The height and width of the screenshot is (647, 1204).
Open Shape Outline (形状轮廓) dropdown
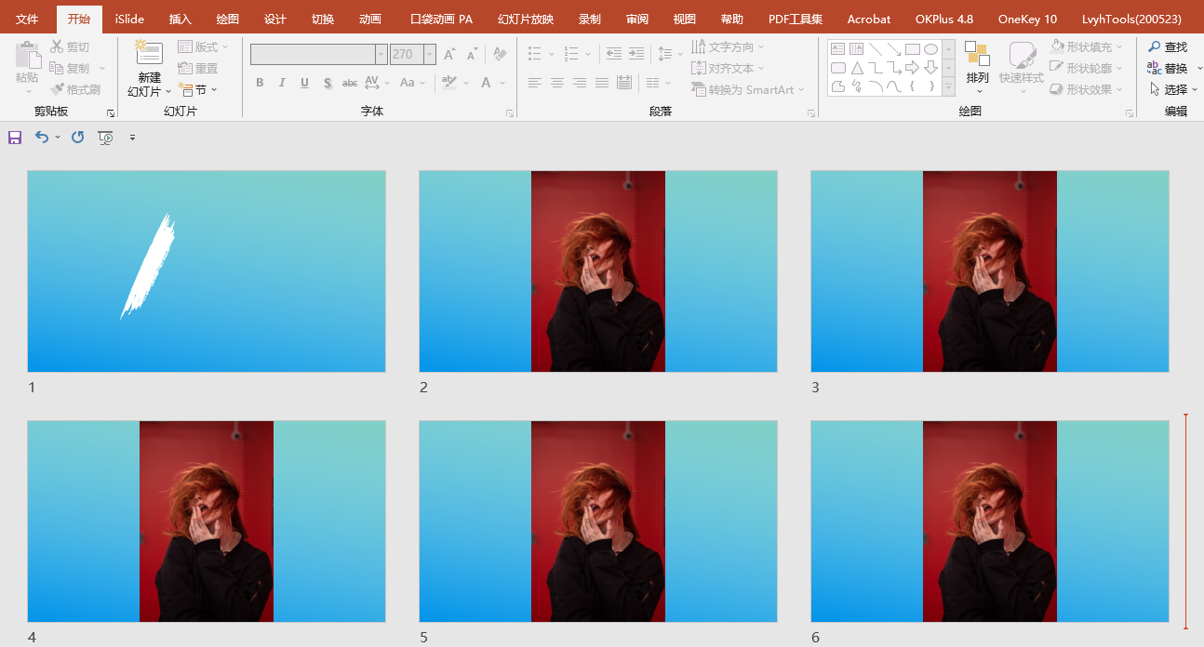point(1087,68)
